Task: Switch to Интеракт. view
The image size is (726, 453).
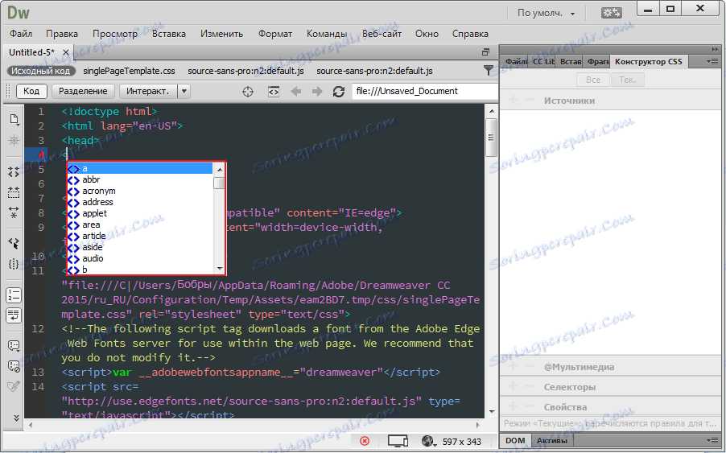Action: (148, 91)
